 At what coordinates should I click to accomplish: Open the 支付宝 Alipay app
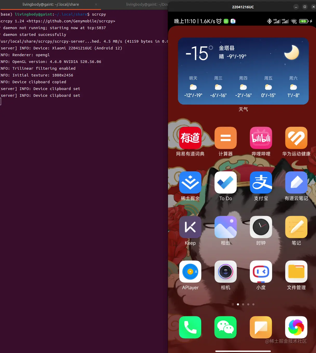[x=261, y=182]
